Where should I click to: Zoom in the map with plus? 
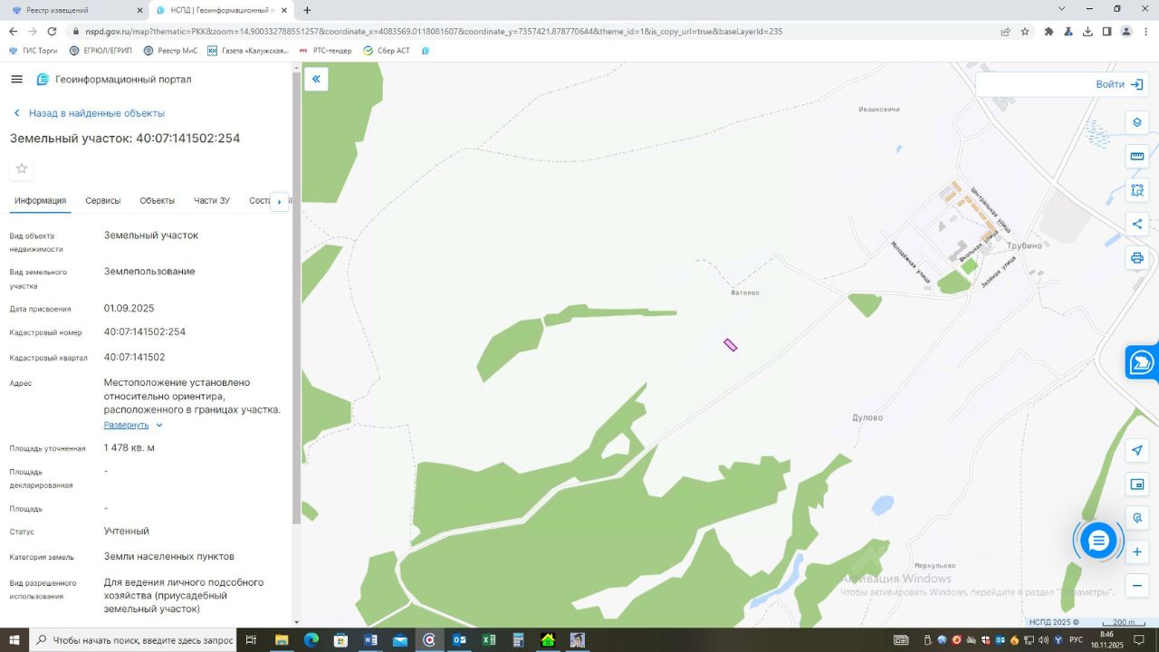click(x=1137, y=552)
